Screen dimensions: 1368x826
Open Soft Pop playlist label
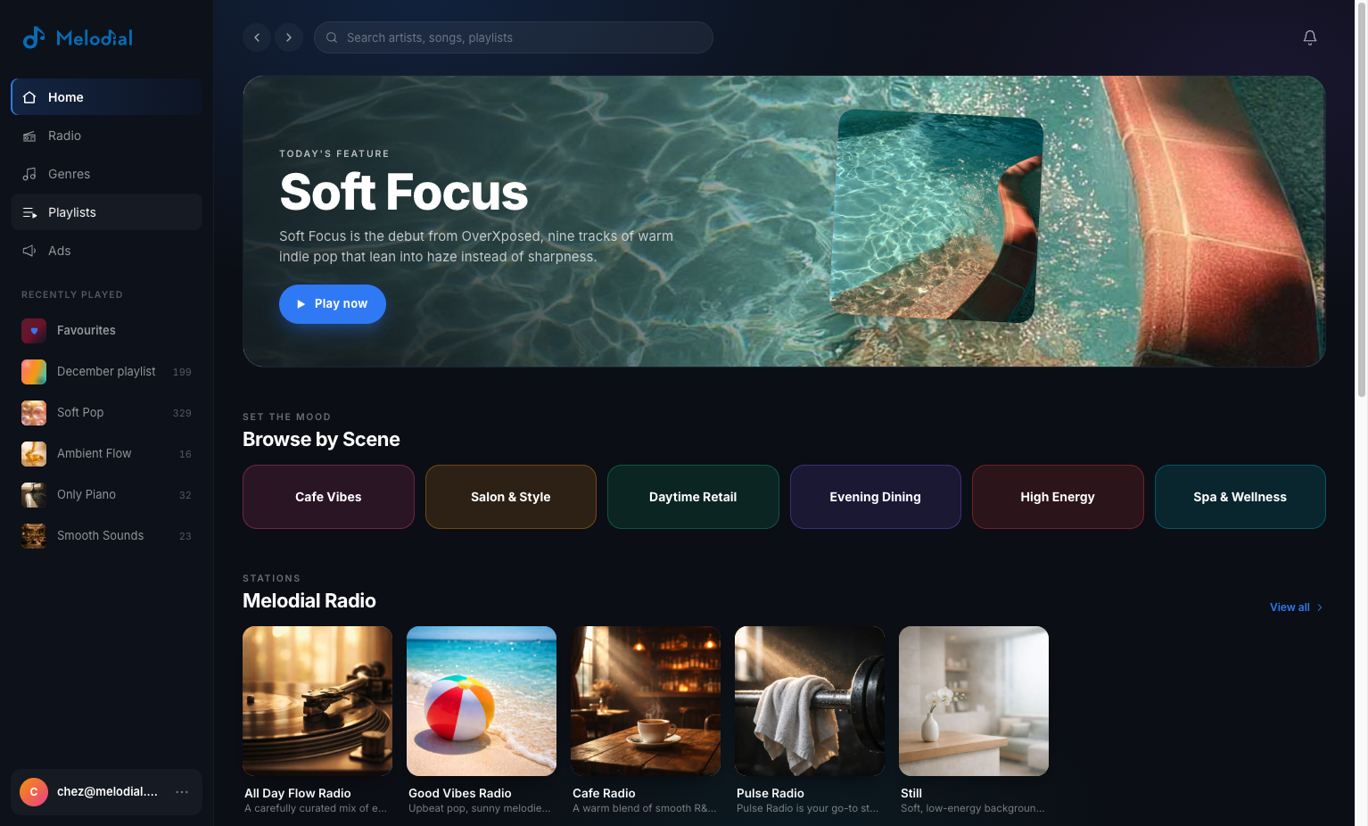click(x=80, y=412)
